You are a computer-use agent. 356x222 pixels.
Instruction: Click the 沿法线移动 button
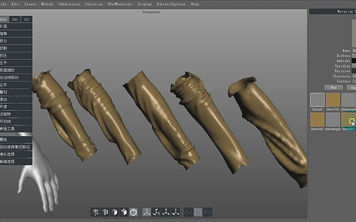tap(16, 78)
